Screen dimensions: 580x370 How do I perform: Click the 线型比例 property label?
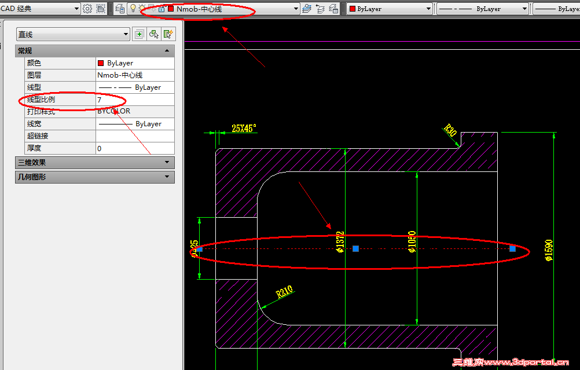coord(41,100)
